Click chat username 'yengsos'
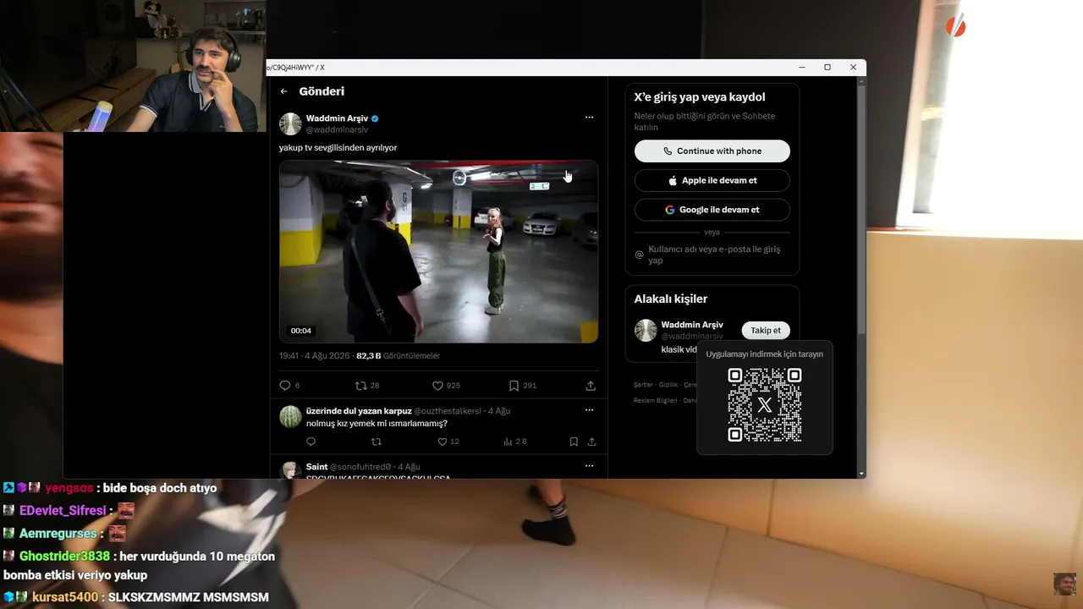The height and width of the screenshot is (609, 1083). [x=69, y=488]
